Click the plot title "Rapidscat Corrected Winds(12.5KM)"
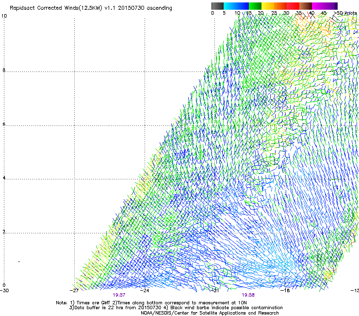Screen dimensions: 359x316 [56, 8]
